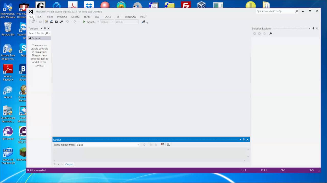327x183 pixels.
Task: Open Solution Explorer window position dropdown
Action: tap(310, 28)
